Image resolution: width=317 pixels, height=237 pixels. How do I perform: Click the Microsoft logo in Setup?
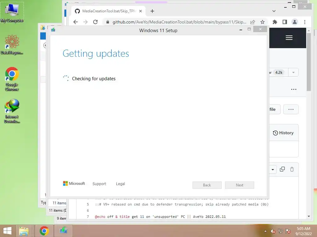pyautogui.click(x=74, y=184)
